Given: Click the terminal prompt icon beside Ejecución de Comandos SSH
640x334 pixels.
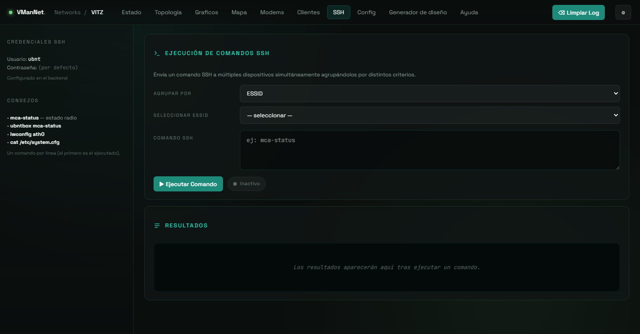Looking at the screenshot, I should pos(157,53).
